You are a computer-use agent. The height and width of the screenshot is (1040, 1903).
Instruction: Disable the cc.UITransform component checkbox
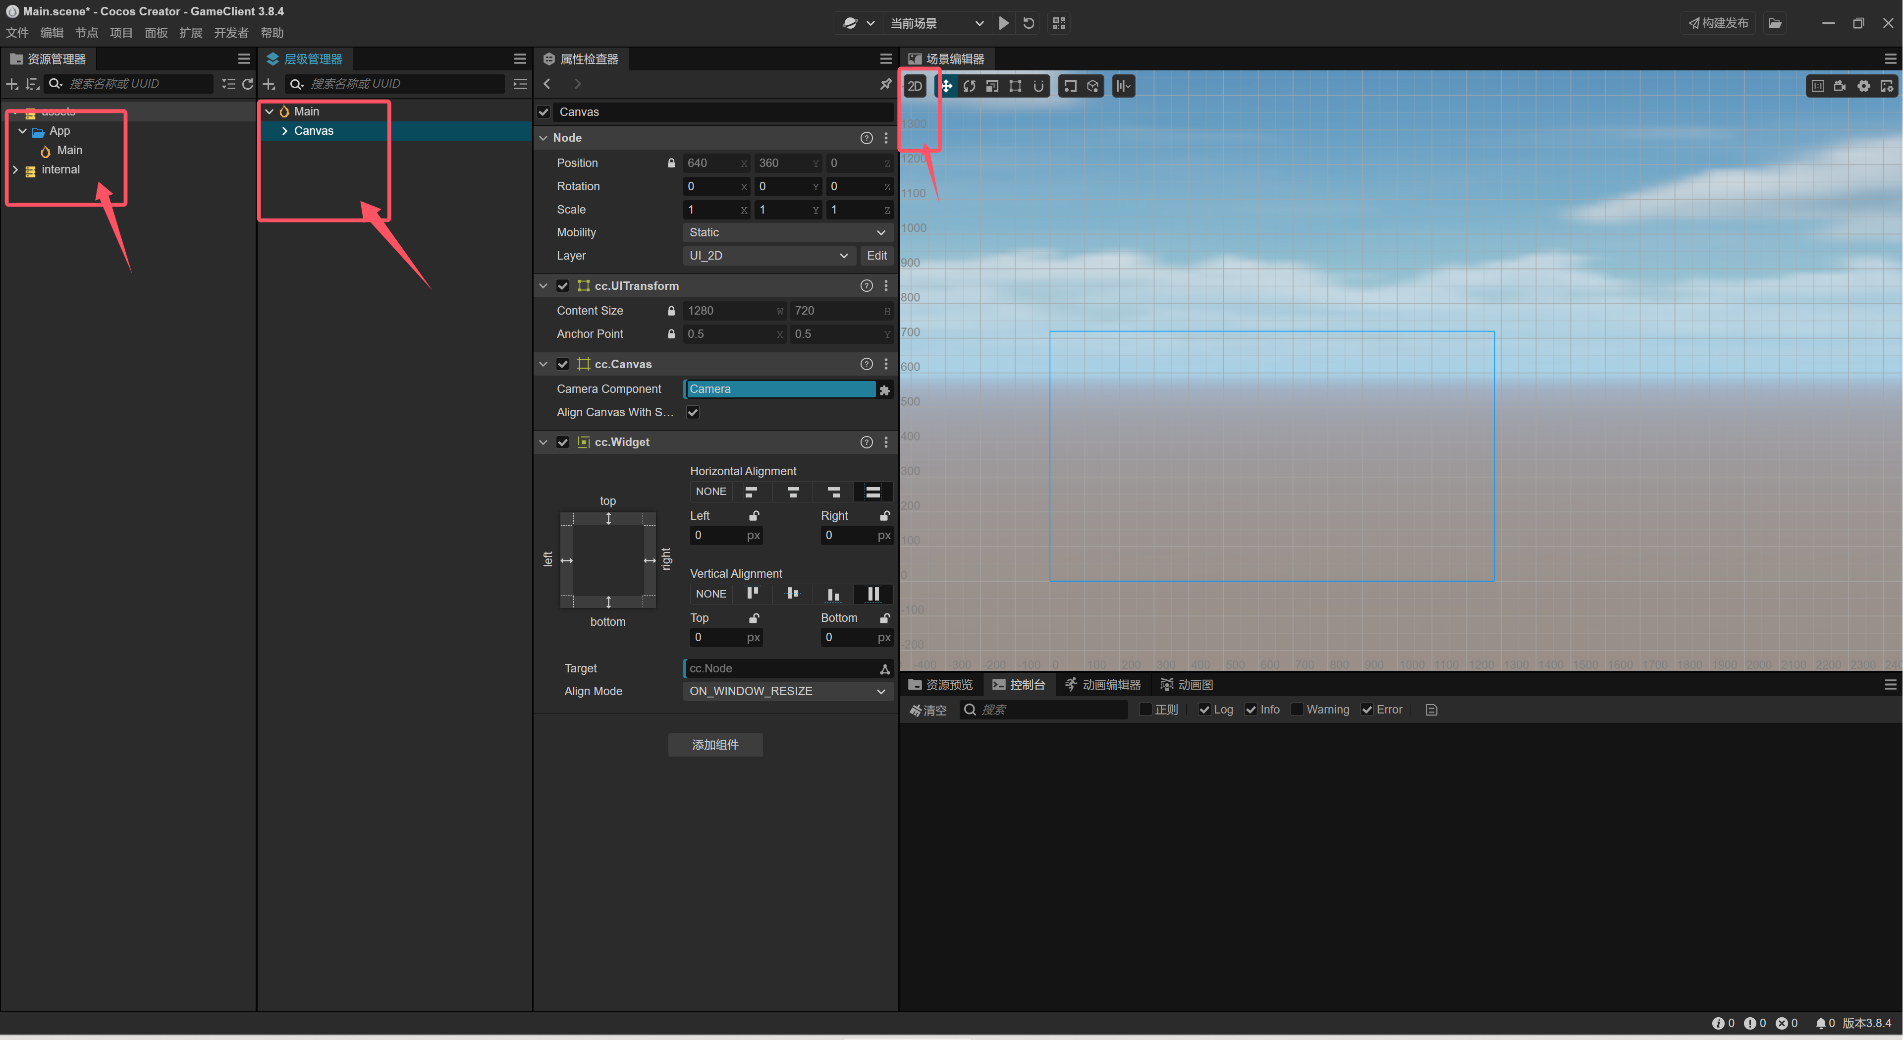563,286
